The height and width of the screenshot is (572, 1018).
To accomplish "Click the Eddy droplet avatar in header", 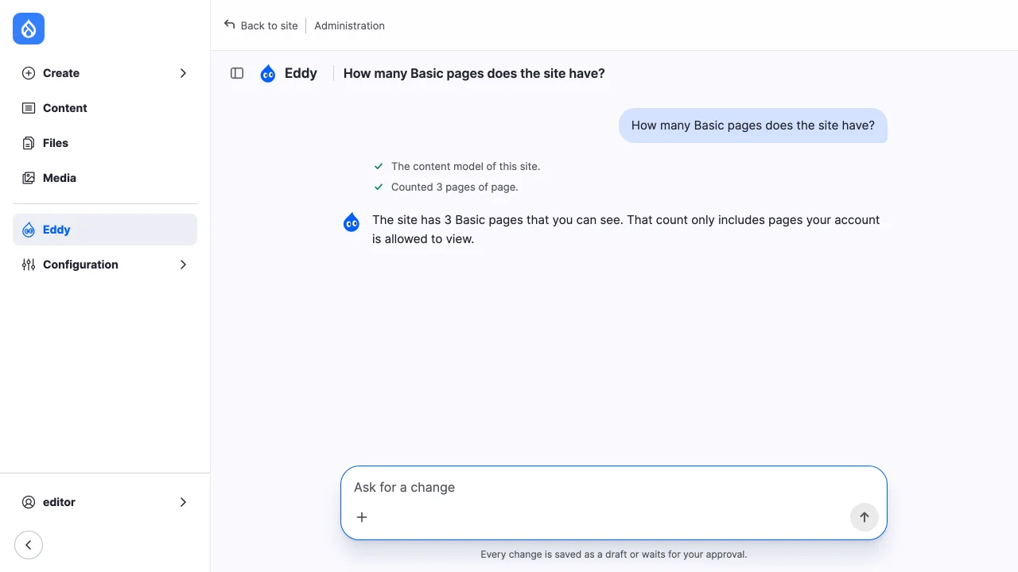I will tap(268, 74).
